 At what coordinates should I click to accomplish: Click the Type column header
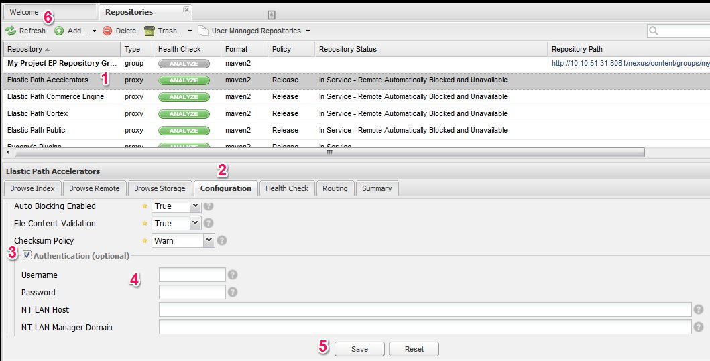pos(137,49)
